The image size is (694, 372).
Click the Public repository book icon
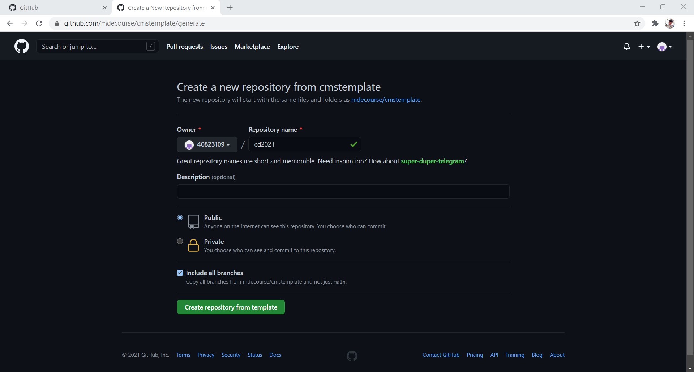coord(193,221)
